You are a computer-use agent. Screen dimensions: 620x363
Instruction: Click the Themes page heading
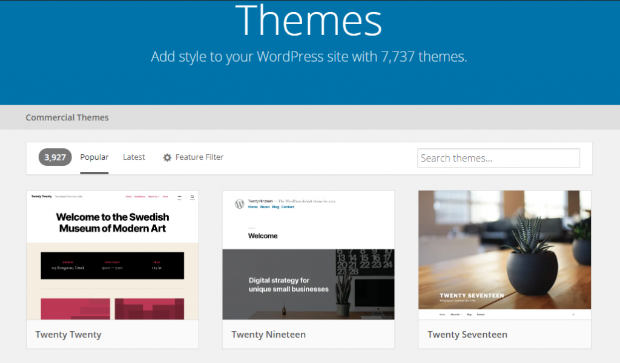308,21
